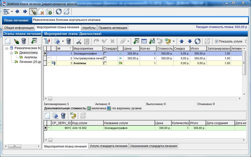This screenshot has width=251, height=157.
Task: Open Назначения стандарта лечения tab
Action: click(154, 146)
